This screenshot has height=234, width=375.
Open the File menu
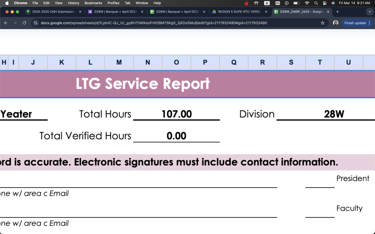click(35, 3)
